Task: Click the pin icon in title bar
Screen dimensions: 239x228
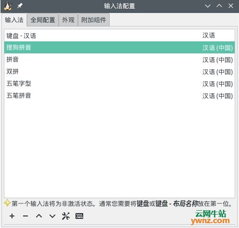Action: tap(20, 6)
